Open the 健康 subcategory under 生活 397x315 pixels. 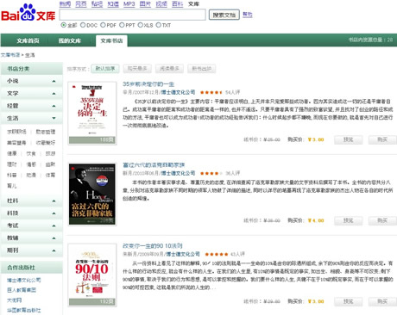12,153
